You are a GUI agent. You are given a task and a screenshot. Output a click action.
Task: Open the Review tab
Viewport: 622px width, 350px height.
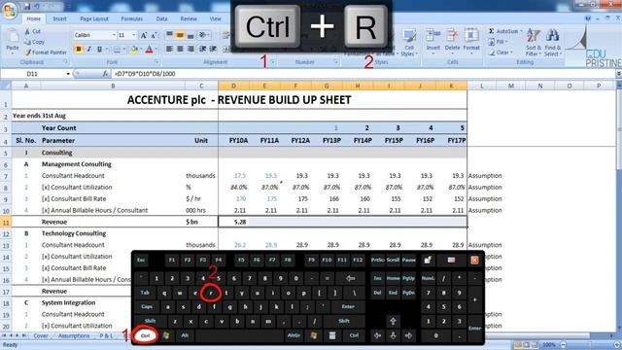[x=189, y=18]
